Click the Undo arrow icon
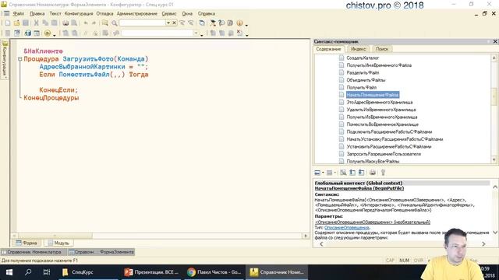Viewport: 499px width, 280px height. [86, 23]
